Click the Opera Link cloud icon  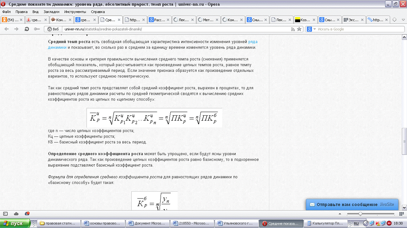[16, 213]
